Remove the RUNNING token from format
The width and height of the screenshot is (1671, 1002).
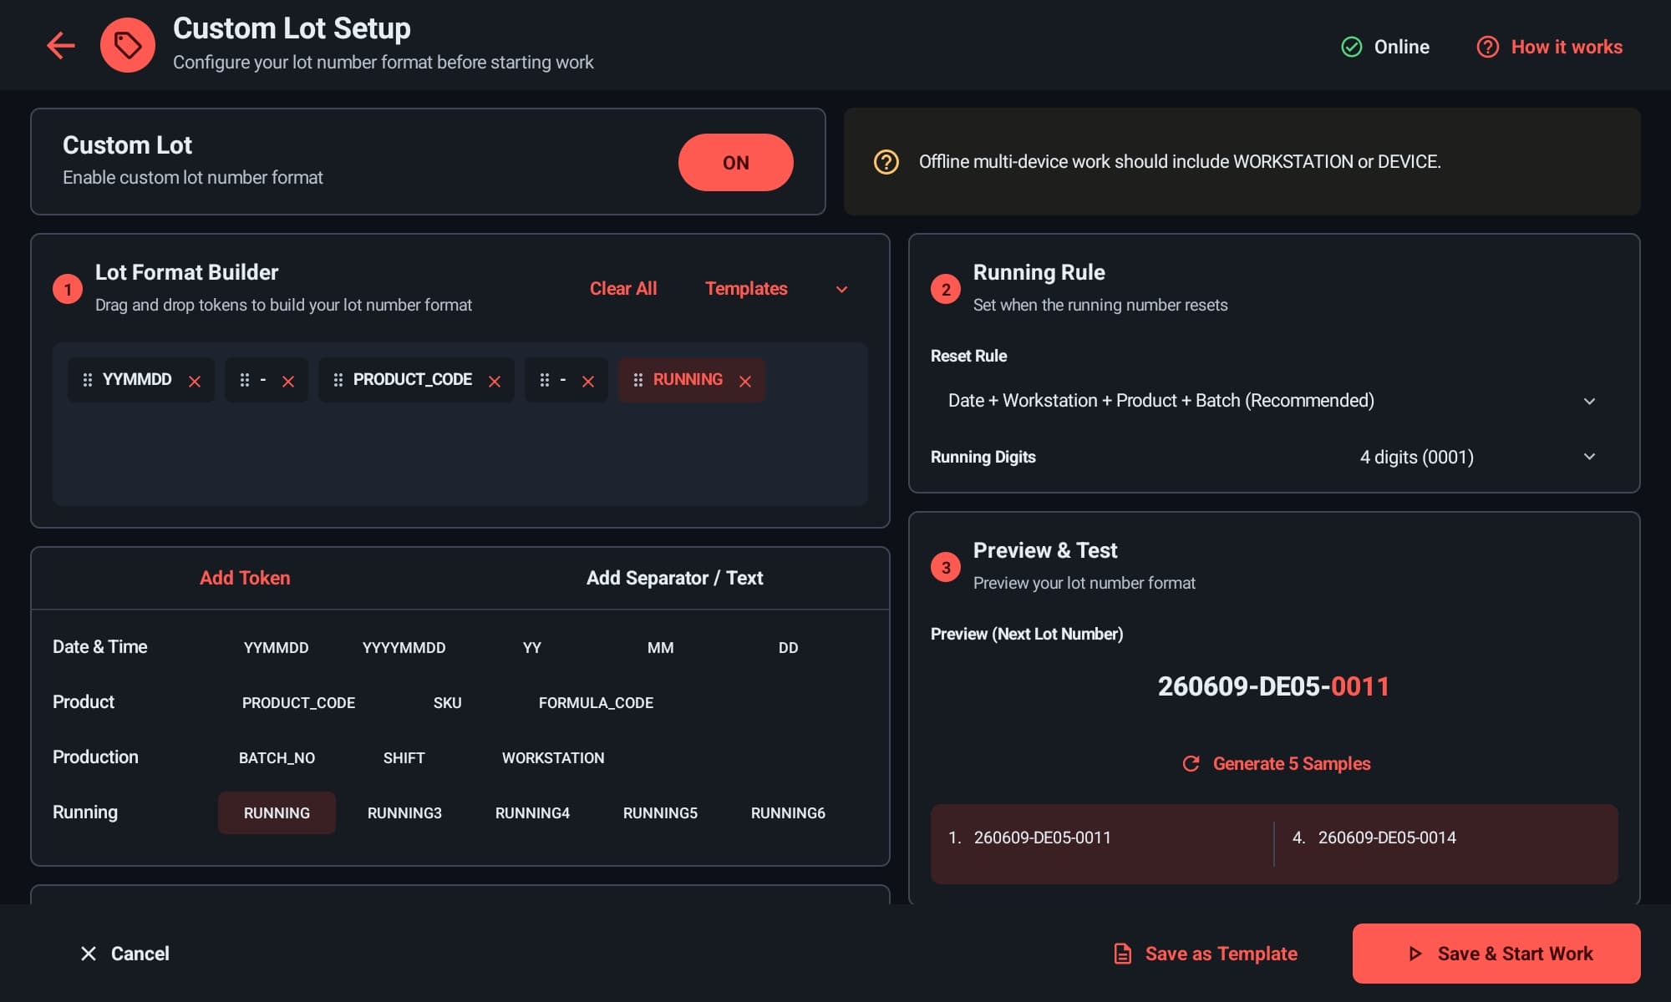[745, 382]
